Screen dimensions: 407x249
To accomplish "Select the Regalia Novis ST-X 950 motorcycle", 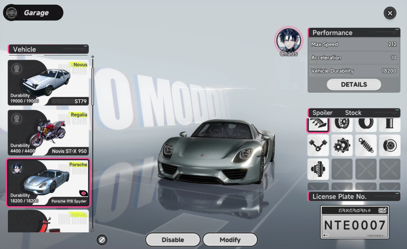I will click(48, 132).
